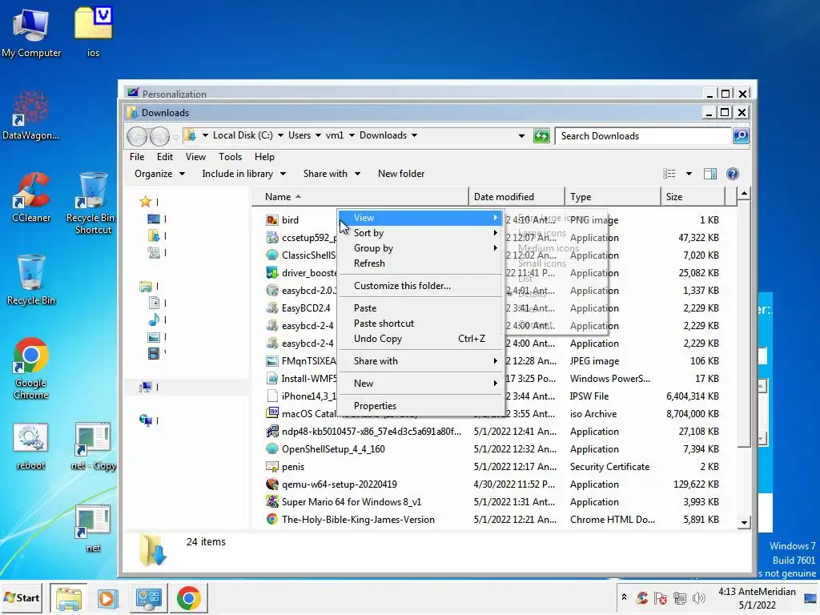820x615 pixels.
Task: Select Customize this folder
Action: tap(421, 286)
